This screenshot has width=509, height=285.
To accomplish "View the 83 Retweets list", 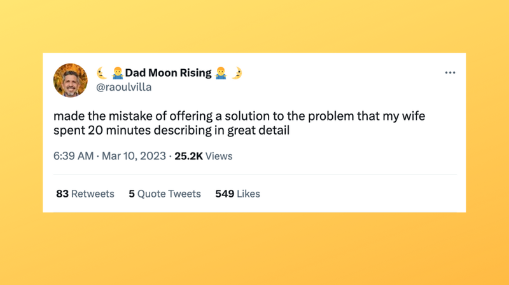I will tap(85, 194).
